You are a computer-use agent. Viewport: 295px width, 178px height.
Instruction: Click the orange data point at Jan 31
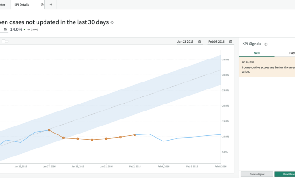click(x=106, y=139)
